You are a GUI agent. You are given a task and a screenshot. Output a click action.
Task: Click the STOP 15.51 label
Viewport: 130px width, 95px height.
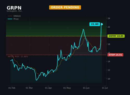point(115,55)
